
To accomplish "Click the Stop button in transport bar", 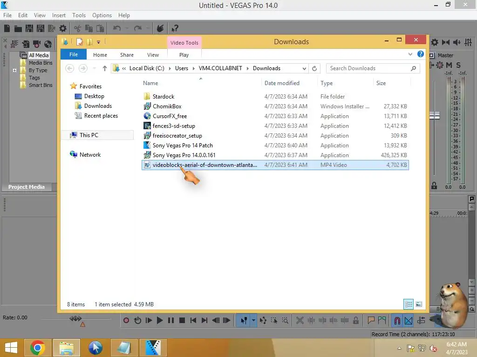I will coord(182,320).
